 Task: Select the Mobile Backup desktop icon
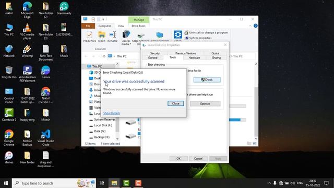pyautogui.click(x=27, y=138)
